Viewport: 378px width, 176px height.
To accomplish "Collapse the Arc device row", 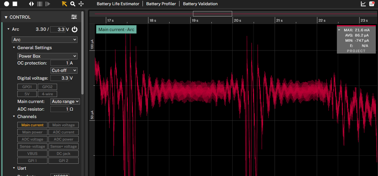I will click(x=9, y=29).
